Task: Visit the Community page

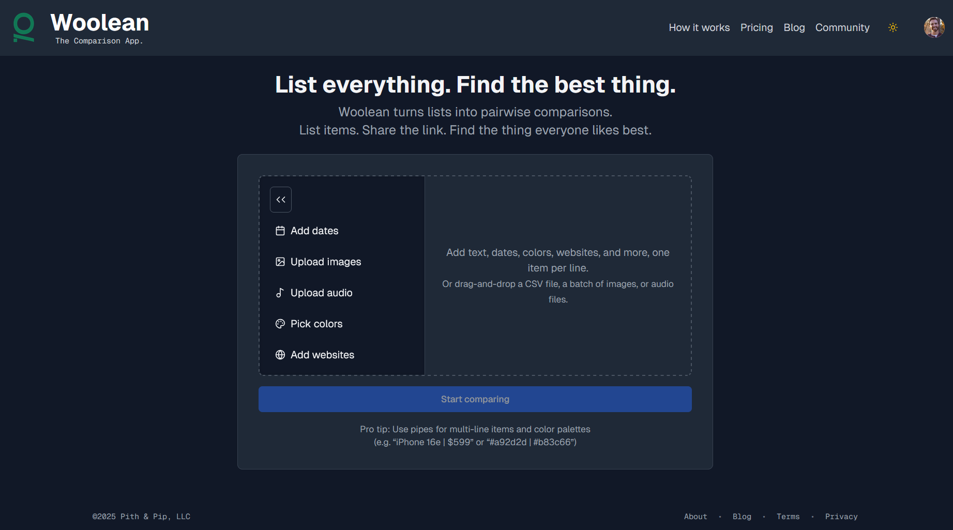Action: pyautogui.click(x=842, y=27)
